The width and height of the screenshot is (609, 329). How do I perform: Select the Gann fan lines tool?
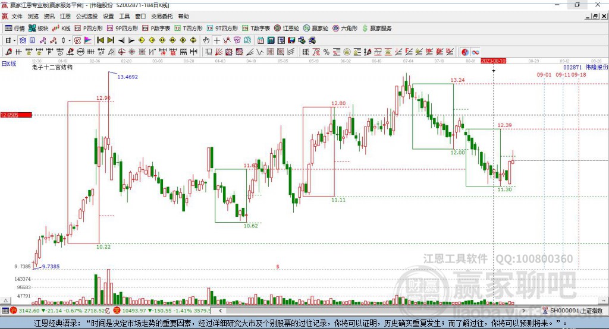click(x=219, y=52)
